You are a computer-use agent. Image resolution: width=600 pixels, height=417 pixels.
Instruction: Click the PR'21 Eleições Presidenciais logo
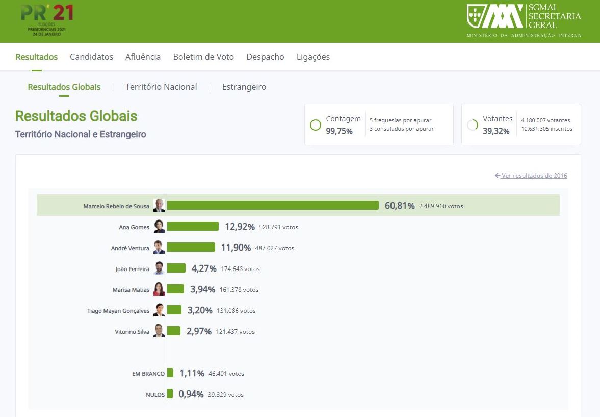point(47,20)
